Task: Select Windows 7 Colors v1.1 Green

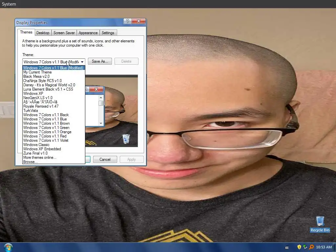Action: [53, 128]
